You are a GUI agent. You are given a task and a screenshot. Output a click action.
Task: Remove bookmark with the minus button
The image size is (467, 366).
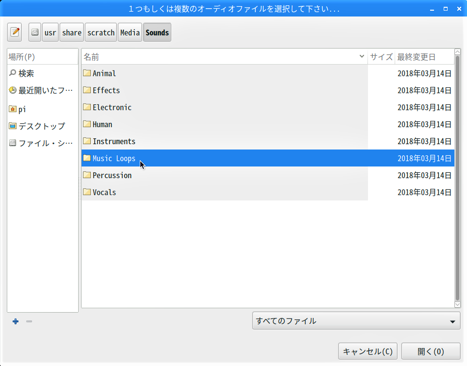29,321
